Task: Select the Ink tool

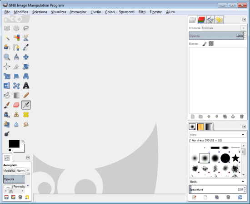Action: tap(7, 115)
